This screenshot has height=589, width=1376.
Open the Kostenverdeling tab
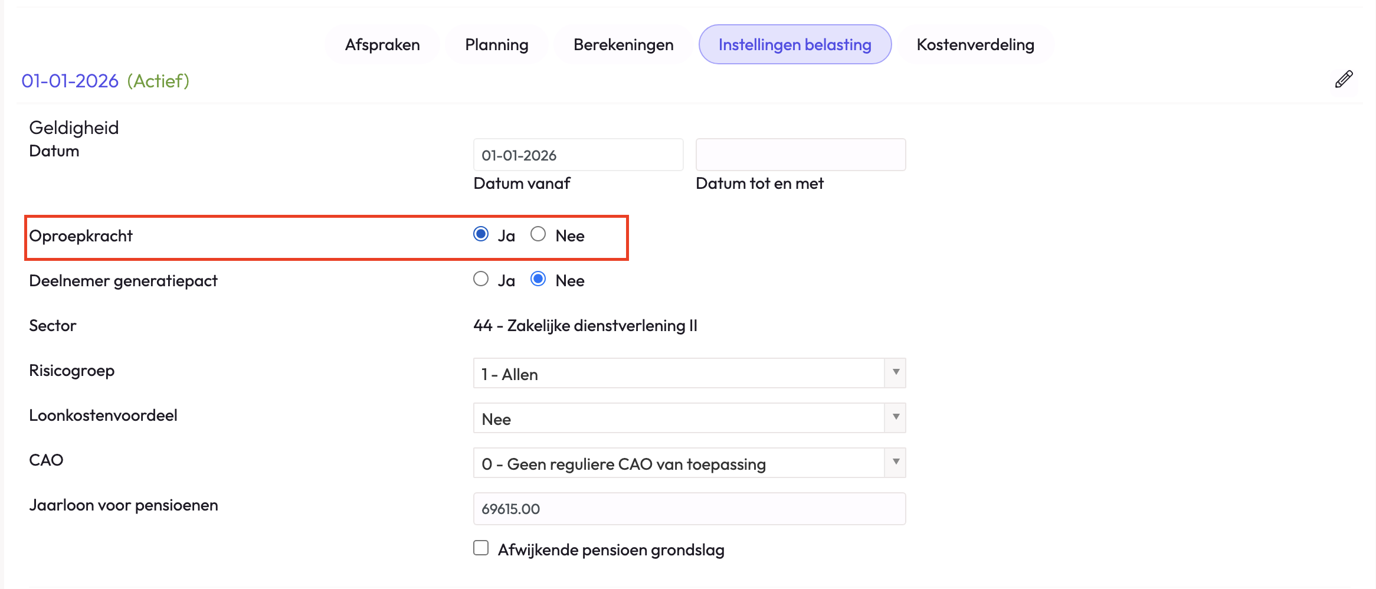975,45
